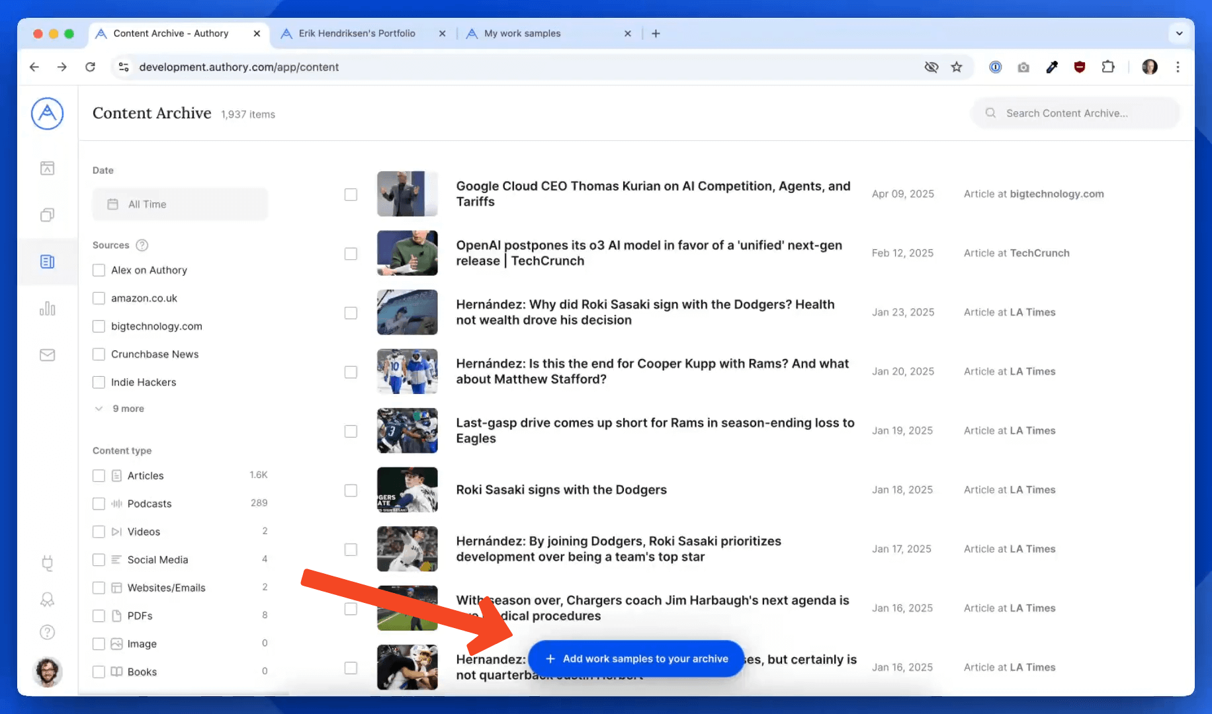Open the user profile avatar in the sidebar
This screenshot has width=1212, height=714.
[47, 672]
